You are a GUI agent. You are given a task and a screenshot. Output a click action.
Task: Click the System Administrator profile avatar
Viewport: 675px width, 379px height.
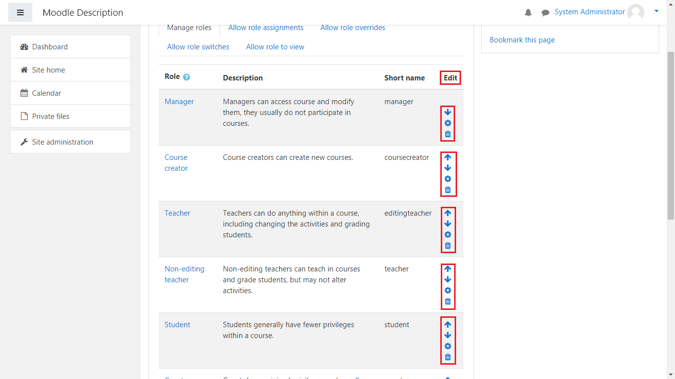[635, 12]
